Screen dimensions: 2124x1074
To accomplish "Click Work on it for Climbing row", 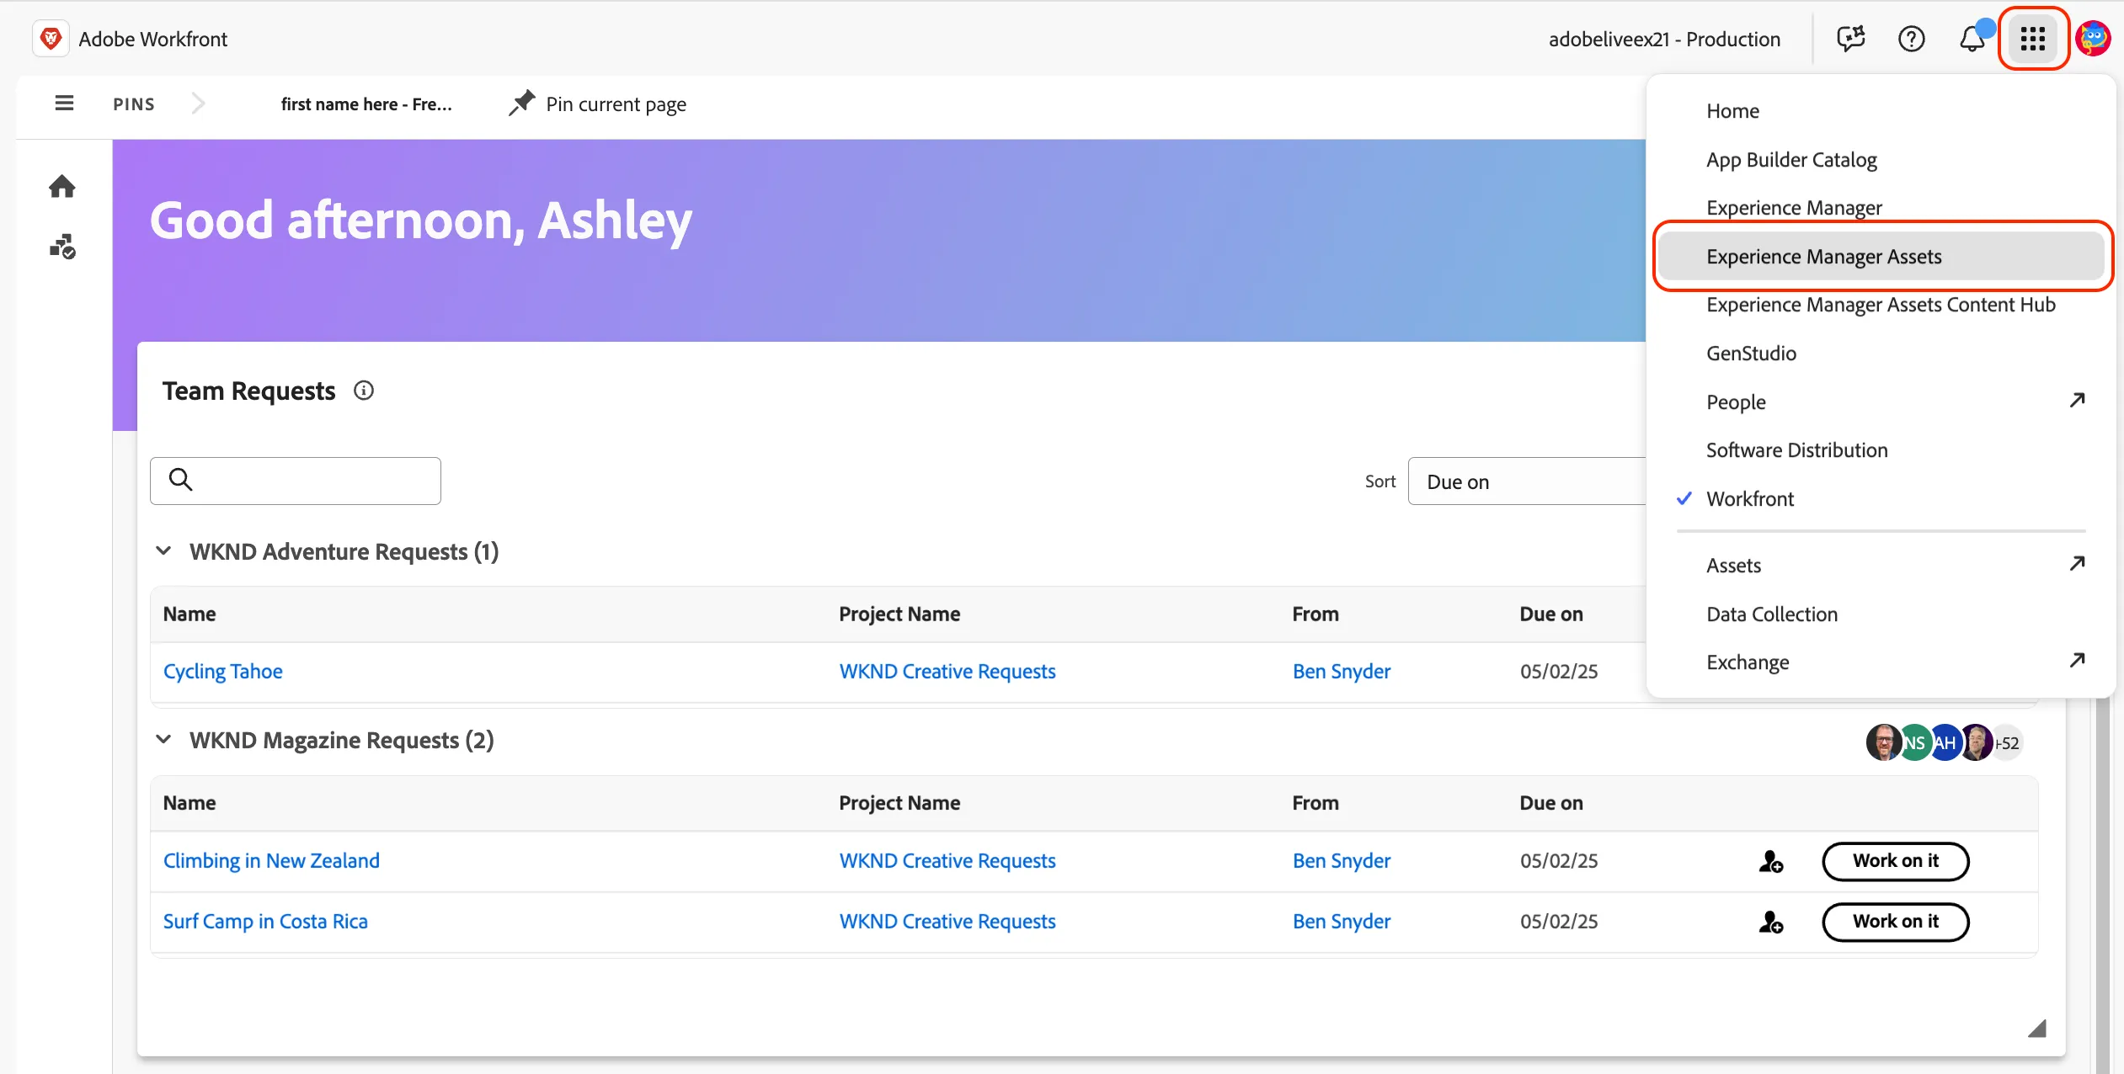I will [x=1895, y=861].
